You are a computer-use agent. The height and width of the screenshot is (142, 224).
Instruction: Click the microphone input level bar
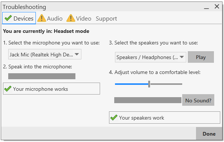[42, 76]
